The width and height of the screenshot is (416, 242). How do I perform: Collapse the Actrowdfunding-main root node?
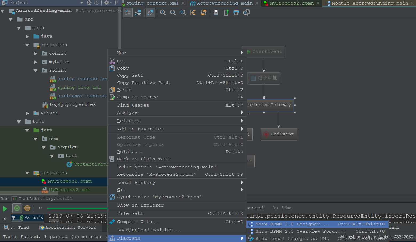click(2, 11)
